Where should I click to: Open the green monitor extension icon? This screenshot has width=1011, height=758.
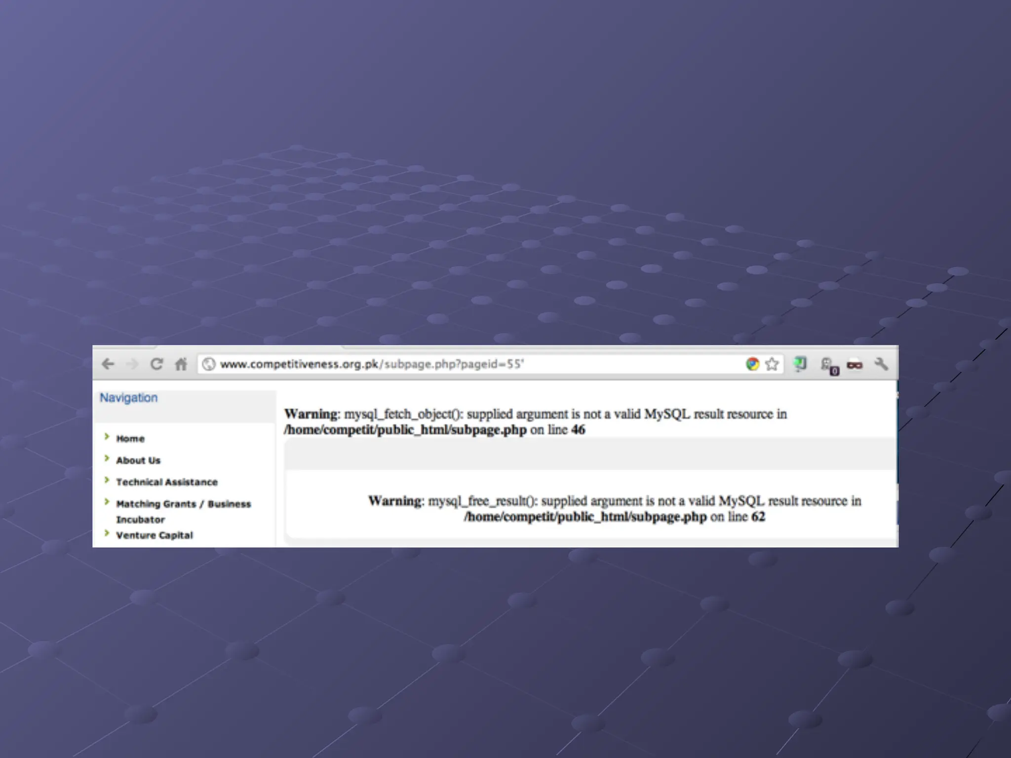[800, 364]
